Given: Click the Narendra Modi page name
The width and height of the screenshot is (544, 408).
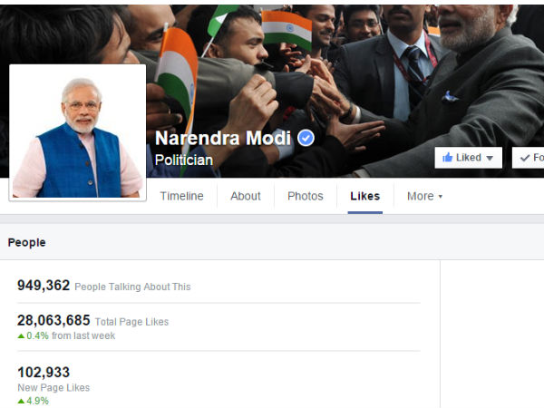Looking at the screenshot, I should click(x=223, y=138).
